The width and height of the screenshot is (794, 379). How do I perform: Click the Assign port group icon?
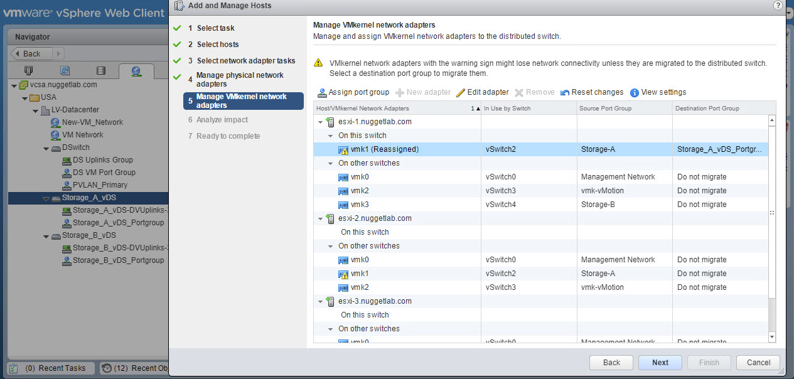[x=322, y=93]
